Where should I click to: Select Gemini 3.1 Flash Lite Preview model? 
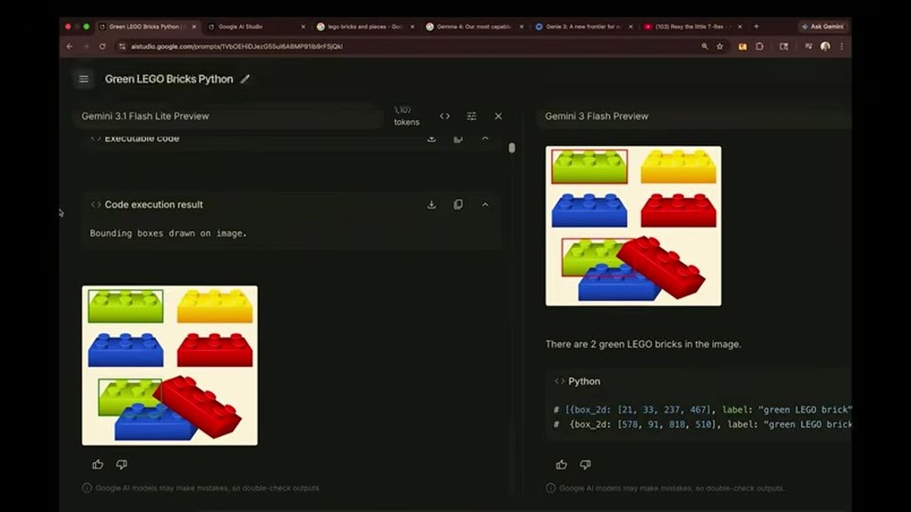click(145, 116)
